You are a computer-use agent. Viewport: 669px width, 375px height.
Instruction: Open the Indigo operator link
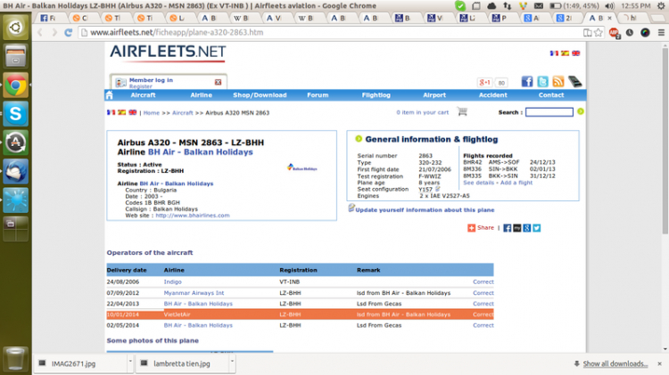(x=172, y=281)
